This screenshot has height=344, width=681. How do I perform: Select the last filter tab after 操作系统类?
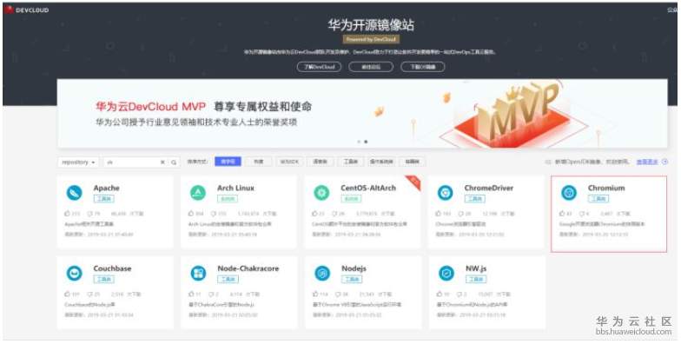point(412,162)
